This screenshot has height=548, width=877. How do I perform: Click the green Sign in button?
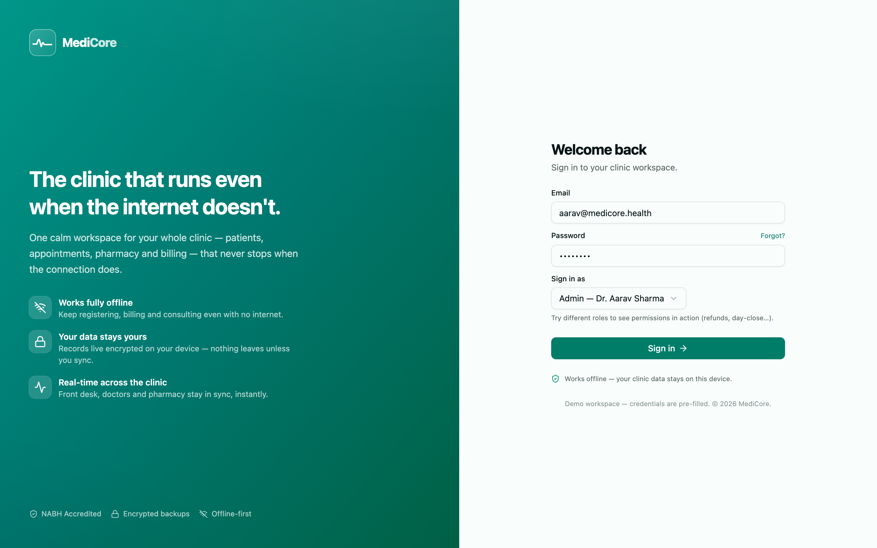click(x=667, y=348)
